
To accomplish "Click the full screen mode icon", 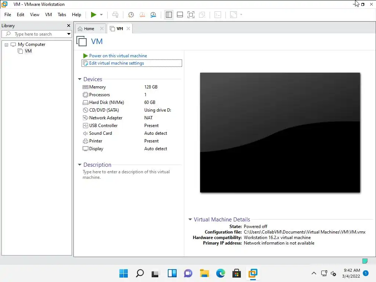I will tap(191, 15).
